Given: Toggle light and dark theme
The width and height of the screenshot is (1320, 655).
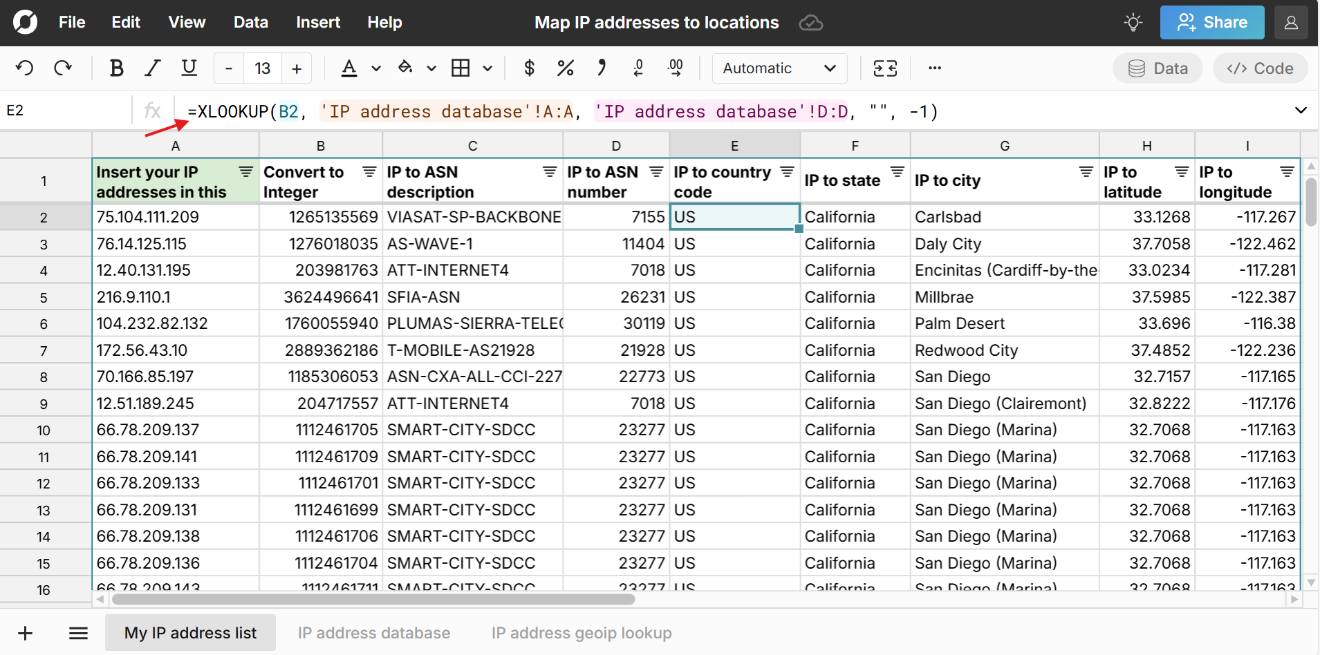Looking at the screenshot, I should point(1133,23).
